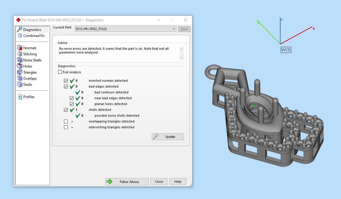
Task: Click 'shells detected' label
Action: (100, 110)
